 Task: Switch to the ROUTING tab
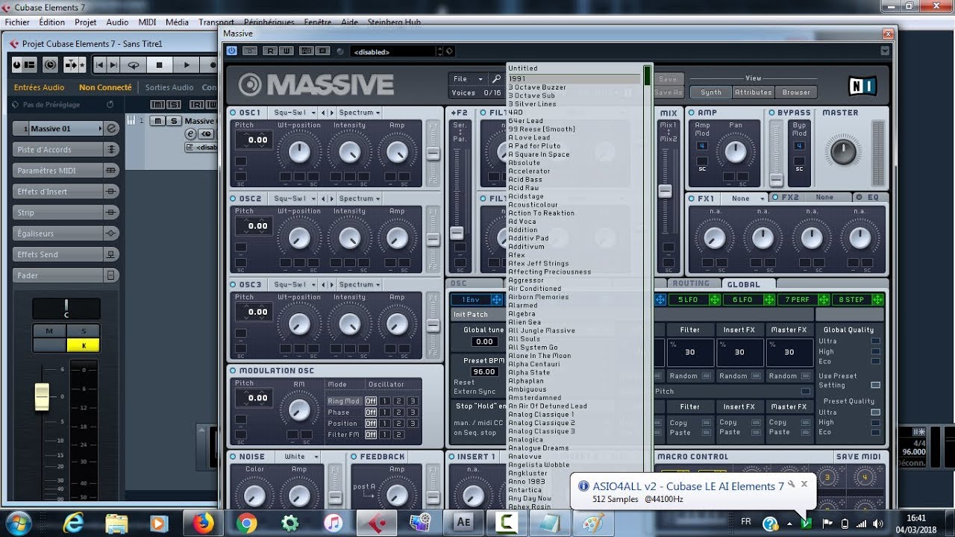point(691,283)
